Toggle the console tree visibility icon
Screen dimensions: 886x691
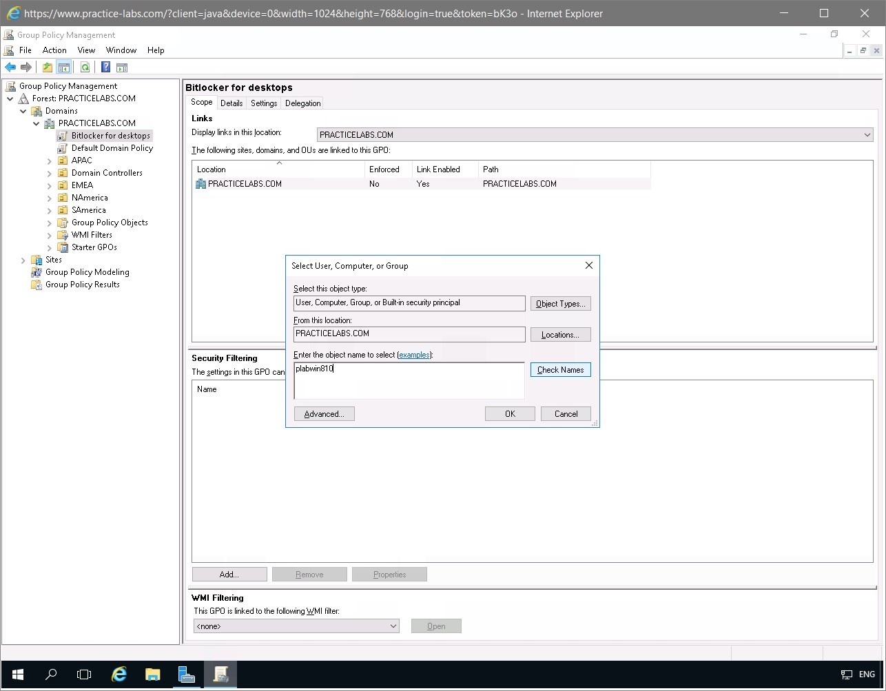click(x=64, y=67)
